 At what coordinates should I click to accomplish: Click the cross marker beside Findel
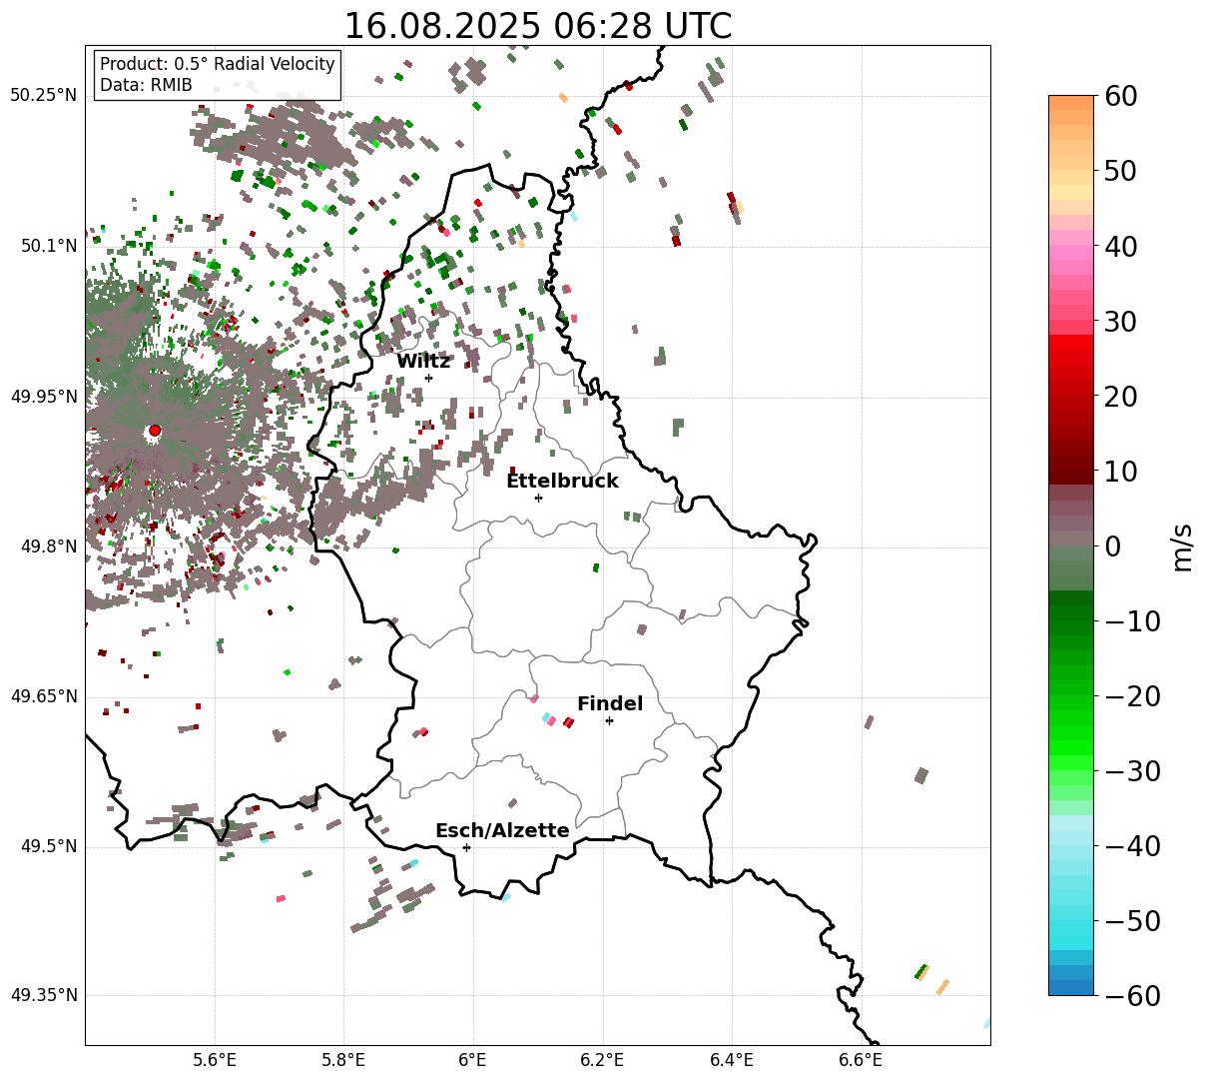click(x=609, y=720)
